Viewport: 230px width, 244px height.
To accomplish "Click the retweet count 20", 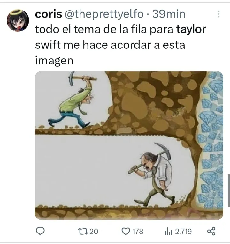I will tap(94, 231).
